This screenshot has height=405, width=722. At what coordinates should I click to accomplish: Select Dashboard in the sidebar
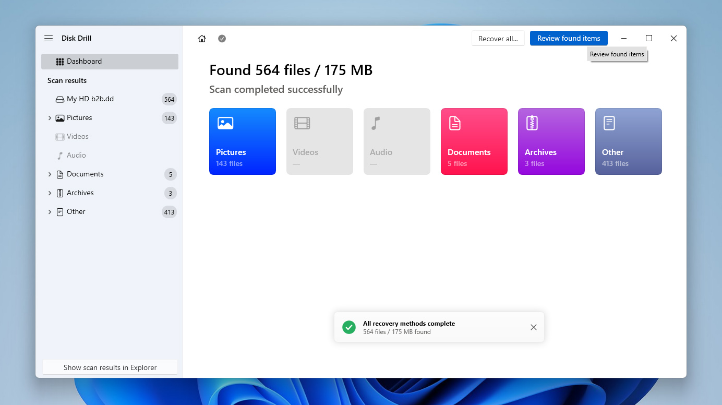click(110, 62)
